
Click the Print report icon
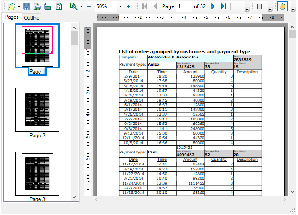47,7
